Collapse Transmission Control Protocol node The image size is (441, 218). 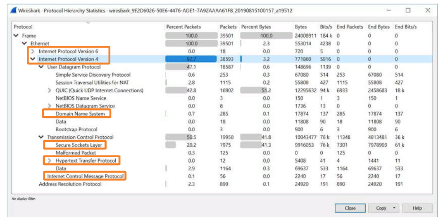(x=41, y=137)
